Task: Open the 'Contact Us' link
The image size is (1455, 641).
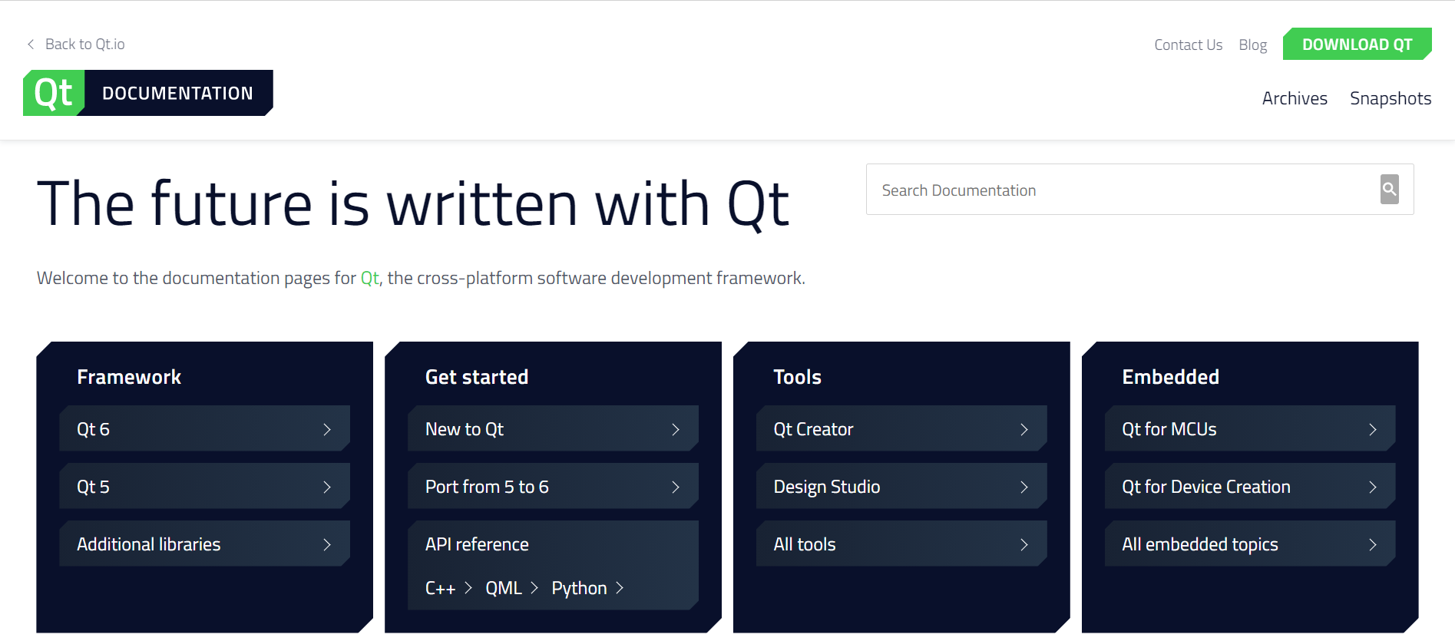Action: (x=1188, y=45)
